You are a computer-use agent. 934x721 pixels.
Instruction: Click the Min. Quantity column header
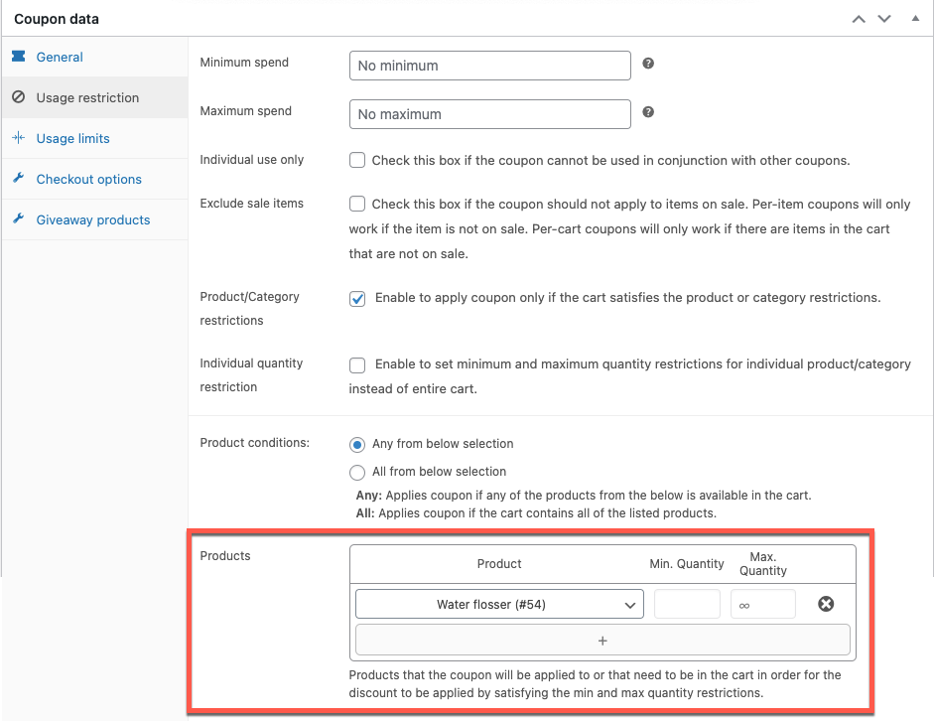click(x=687, y=564)
